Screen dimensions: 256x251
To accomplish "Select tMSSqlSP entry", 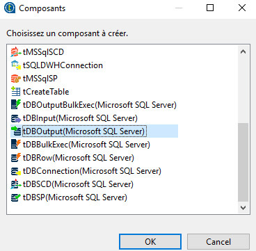I will (40, 79).
